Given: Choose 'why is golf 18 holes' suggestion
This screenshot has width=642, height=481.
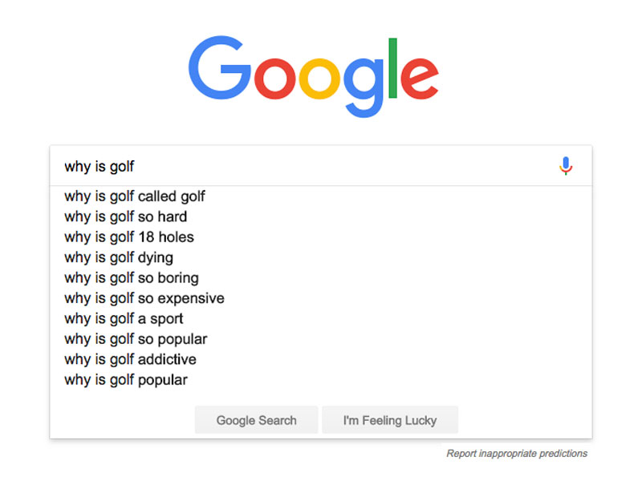Looking at the screenshot, I should 128,237.
